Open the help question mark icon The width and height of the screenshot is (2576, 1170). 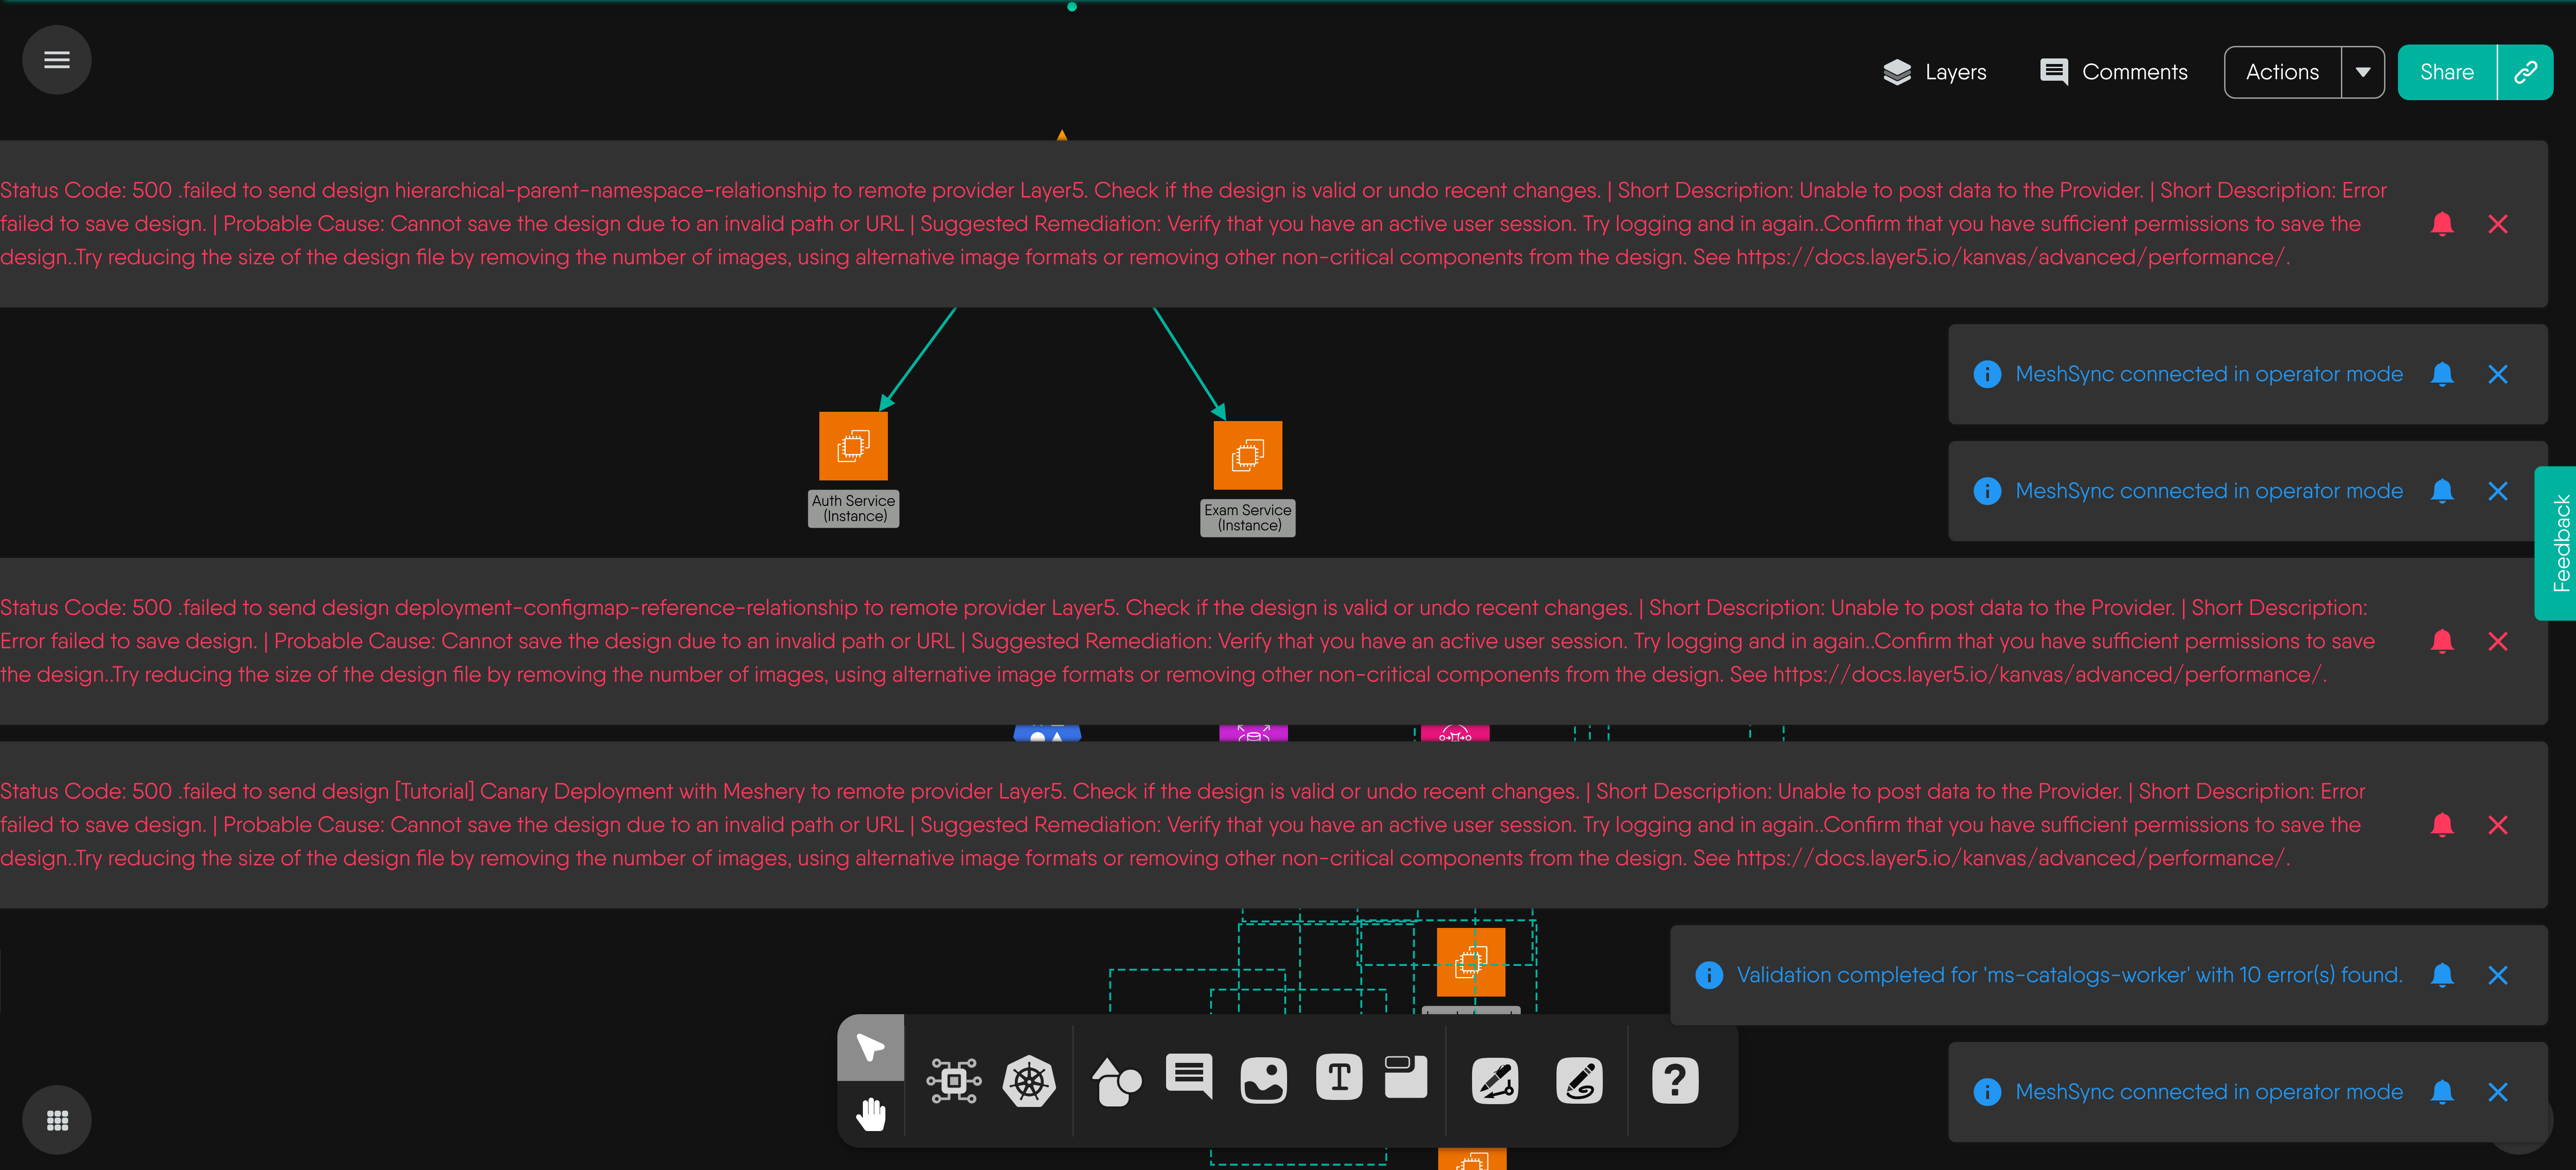coord(1675,1081)
